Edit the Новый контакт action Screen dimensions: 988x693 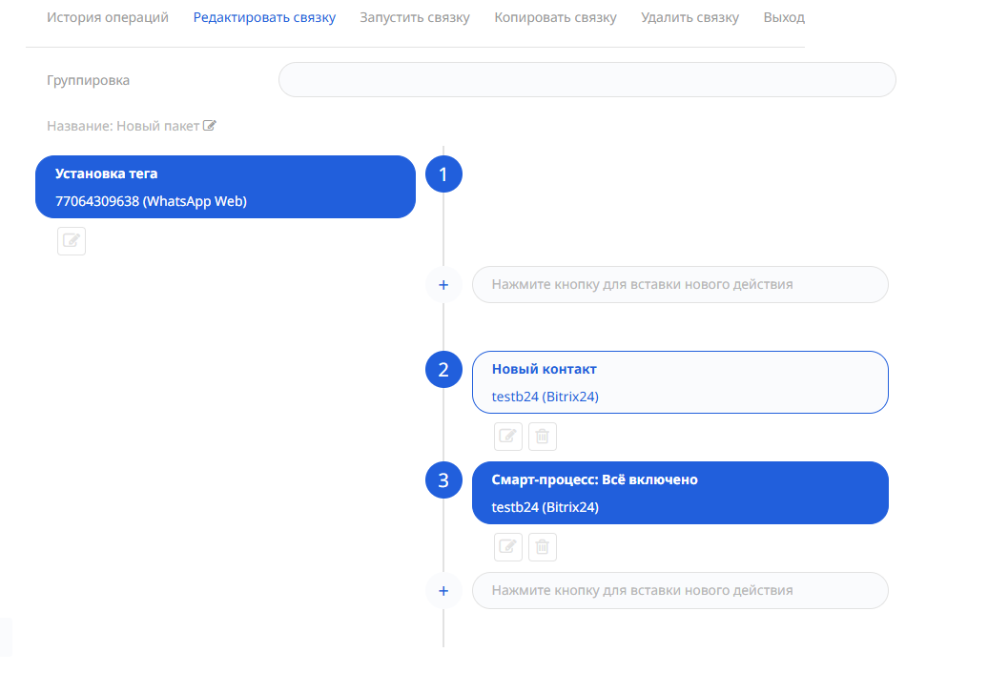coord(508,437)
